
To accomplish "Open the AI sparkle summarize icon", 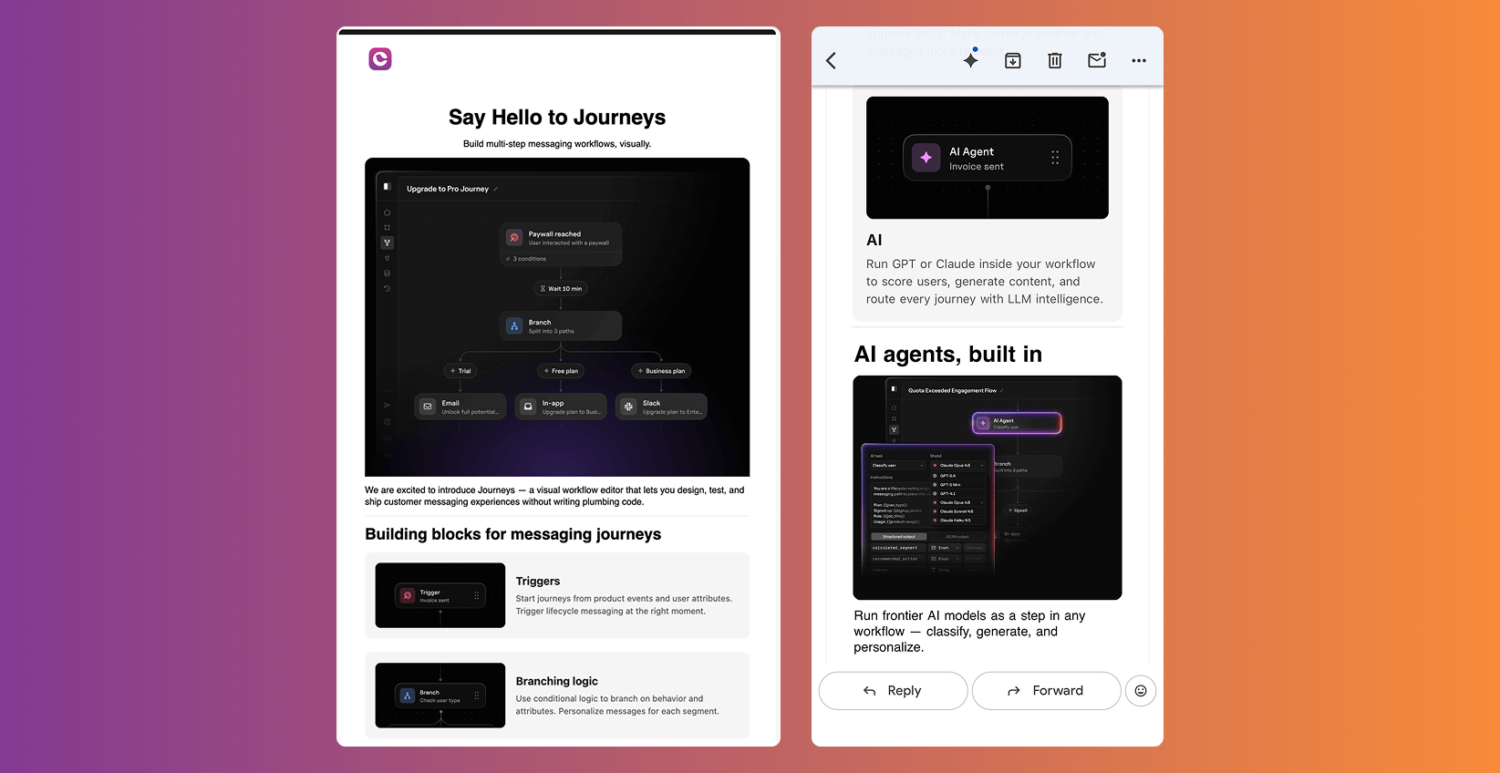I will tap(971, 60).
